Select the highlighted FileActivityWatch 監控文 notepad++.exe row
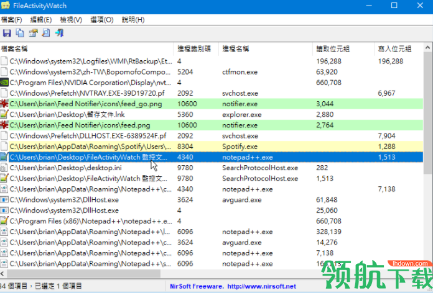 [x=212, y=157]
